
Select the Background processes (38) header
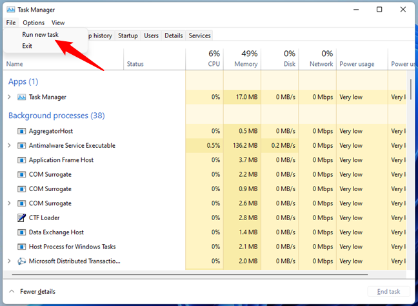click(57, 116)
